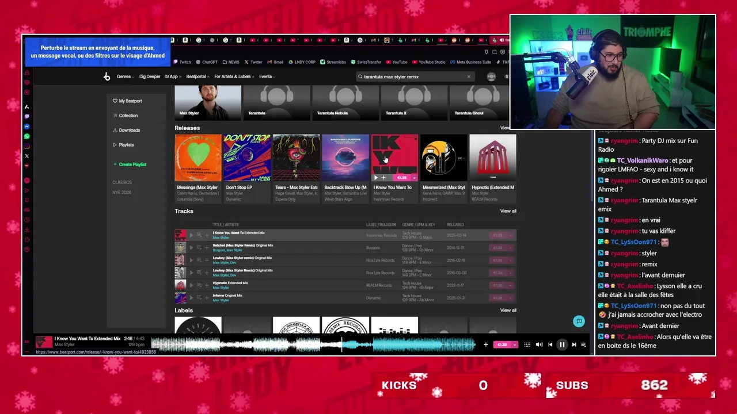Screen dimensions: 737x414
Task: Open the Beatportal link
Action: tap(197, 76)
